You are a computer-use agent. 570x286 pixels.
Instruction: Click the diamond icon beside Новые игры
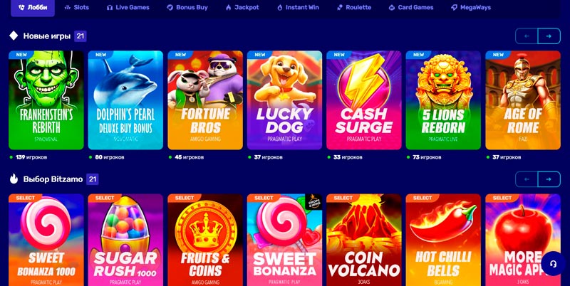click(14, 36)
